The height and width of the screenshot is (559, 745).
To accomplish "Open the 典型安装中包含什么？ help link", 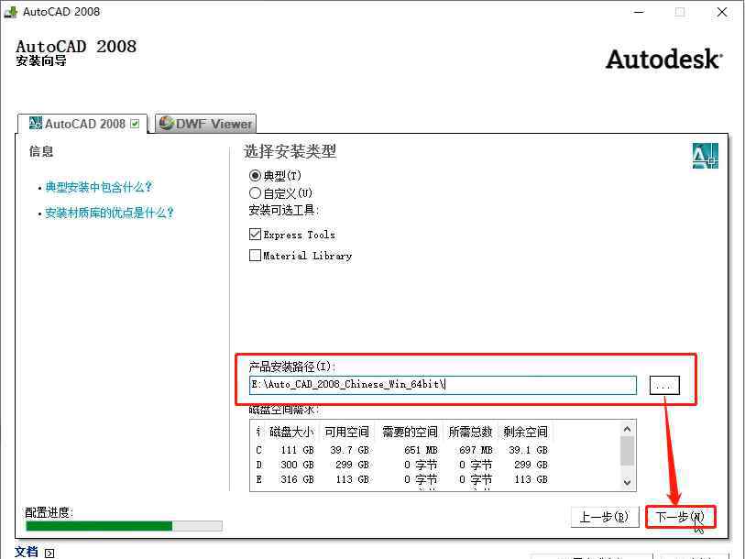I will (99, 187).
